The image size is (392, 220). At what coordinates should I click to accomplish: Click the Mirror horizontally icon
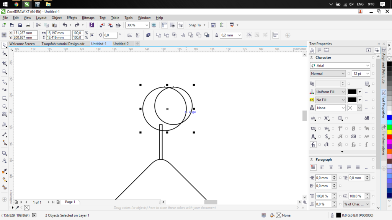[x=129, y=35]
